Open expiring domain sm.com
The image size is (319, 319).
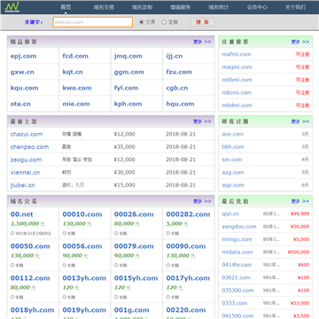(x=232, y=159)
